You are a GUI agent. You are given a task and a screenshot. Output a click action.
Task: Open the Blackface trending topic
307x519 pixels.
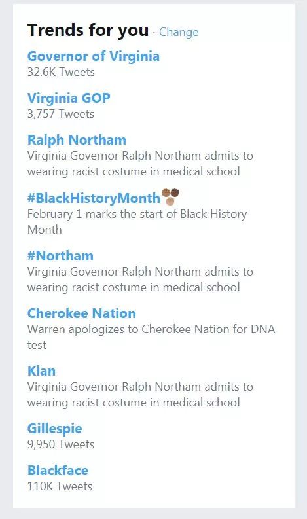pyautogui.click(x=58, y=471)
